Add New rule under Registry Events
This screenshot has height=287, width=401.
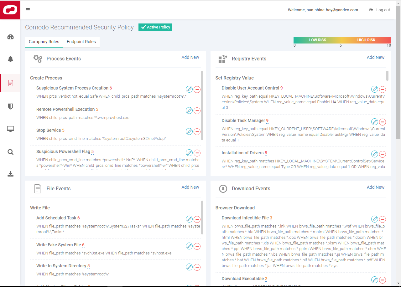[x=375, y=57]
